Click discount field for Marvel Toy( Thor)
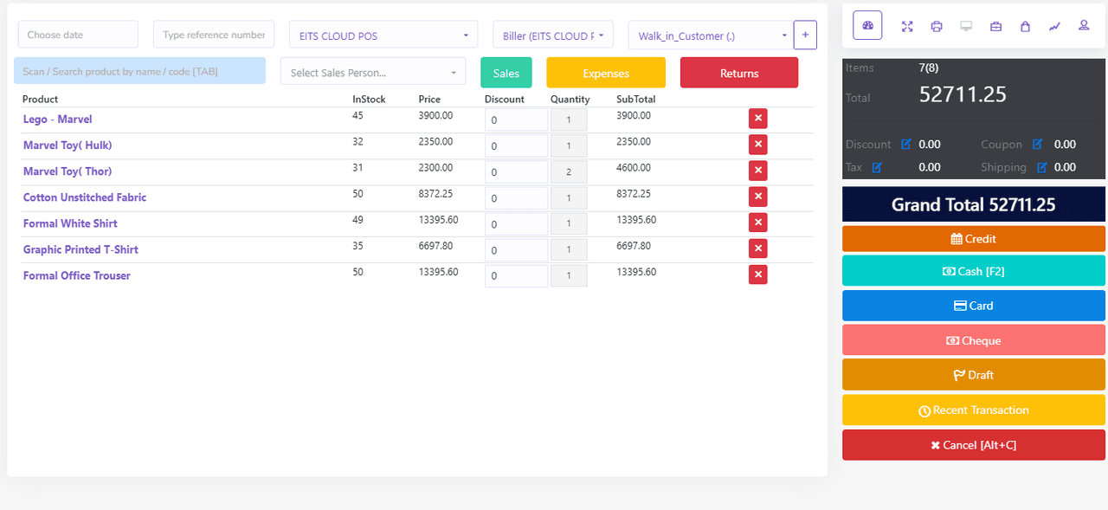Viewport: 1108px width, 510px height. click(516, 171)
